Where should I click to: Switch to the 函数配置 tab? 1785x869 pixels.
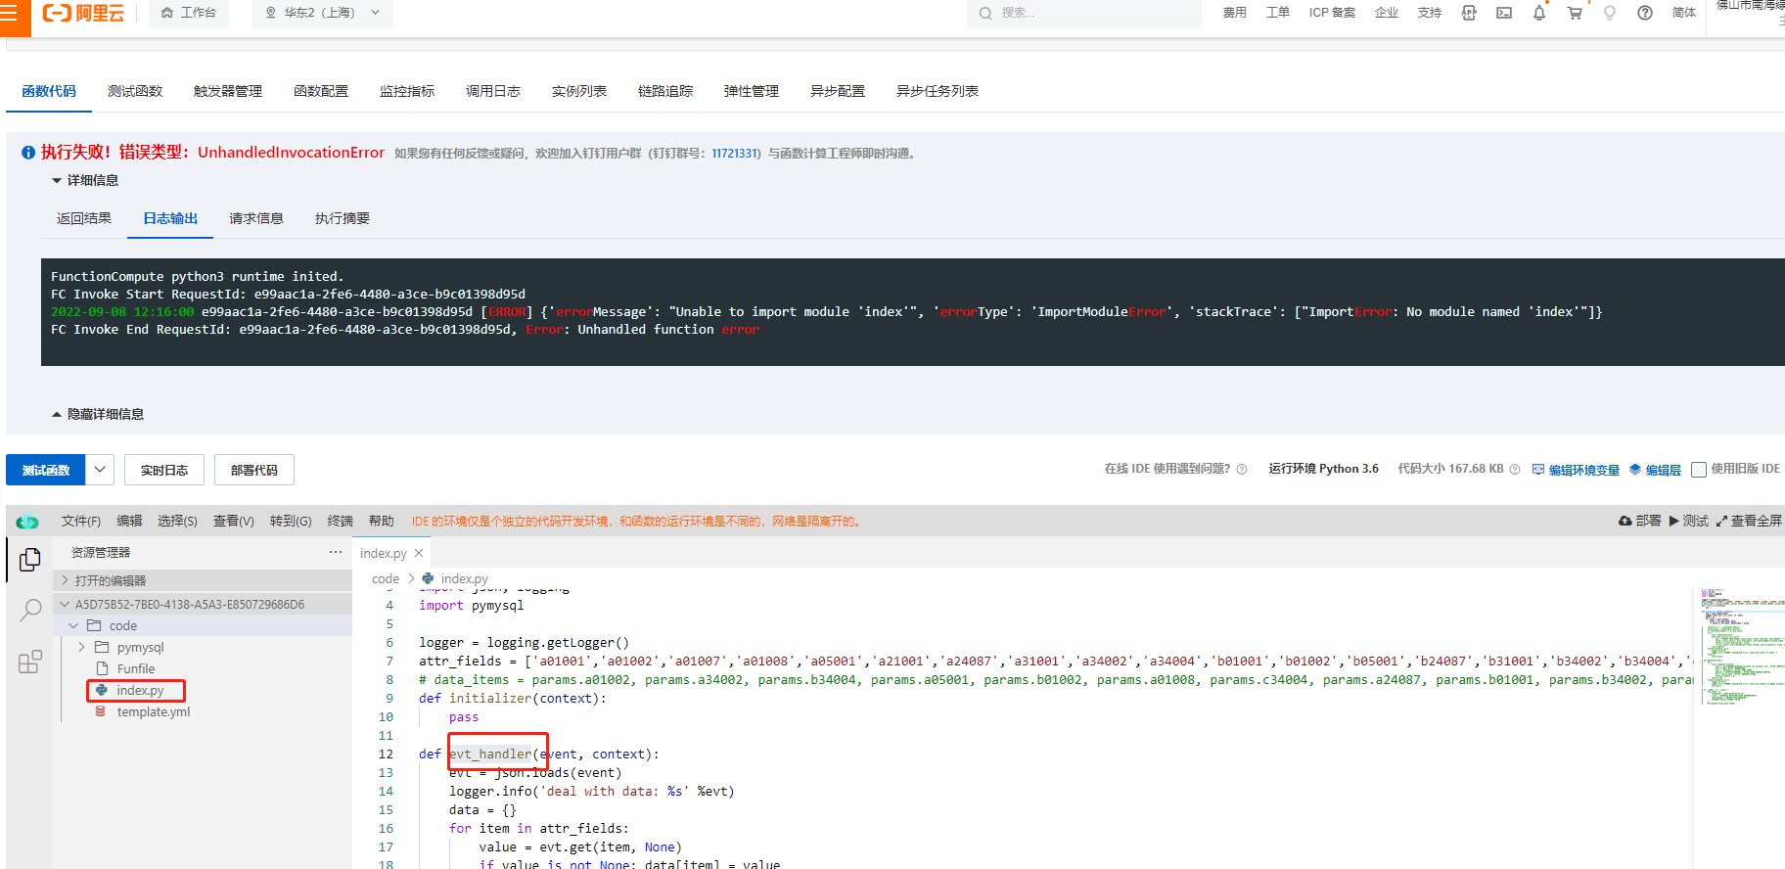[321, 91]
